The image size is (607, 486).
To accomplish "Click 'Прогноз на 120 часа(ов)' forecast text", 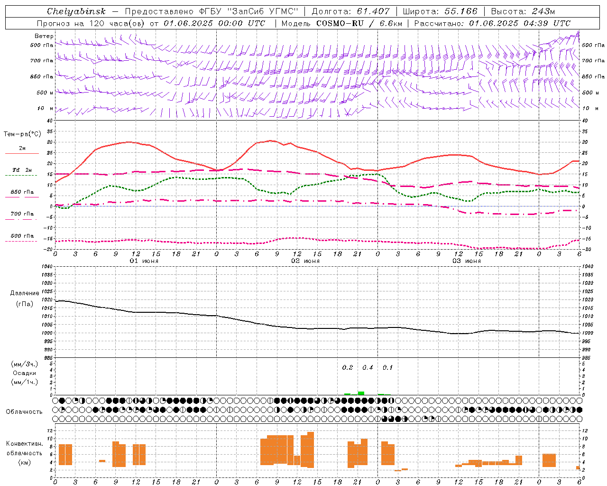I will point(92,23).
